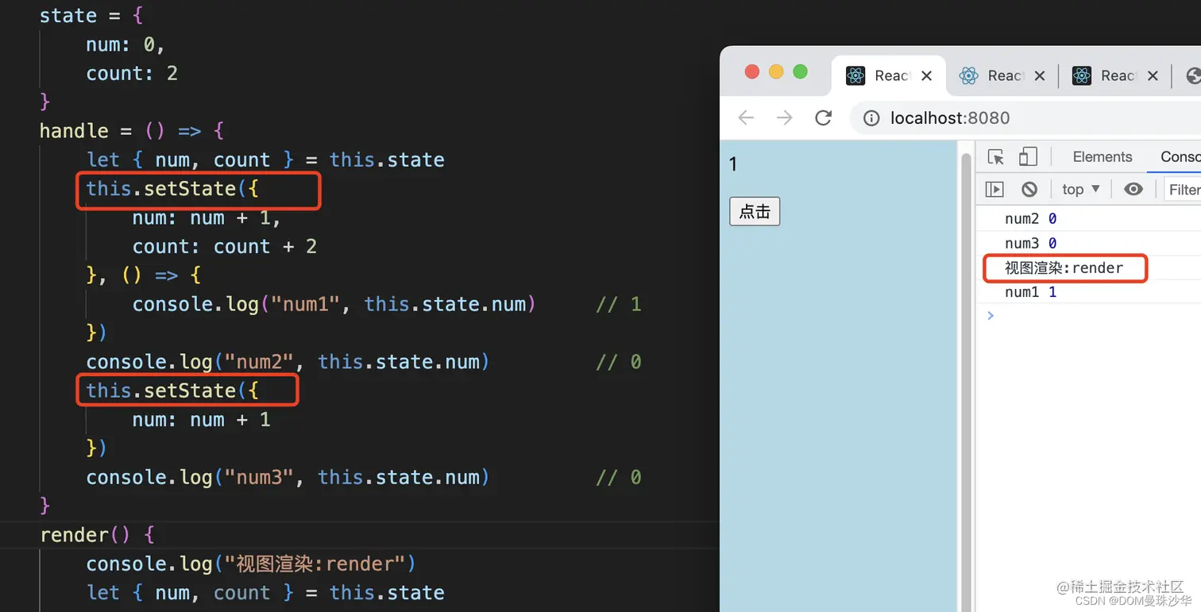1201x612 pixels.
Task: Click the 'render() {' line in editor
Action: click(x=97, y=535)
